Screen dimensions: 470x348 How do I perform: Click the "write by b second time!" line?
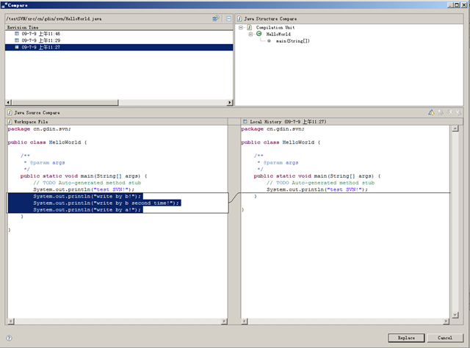pyautogui.click(x=106, y=203)
